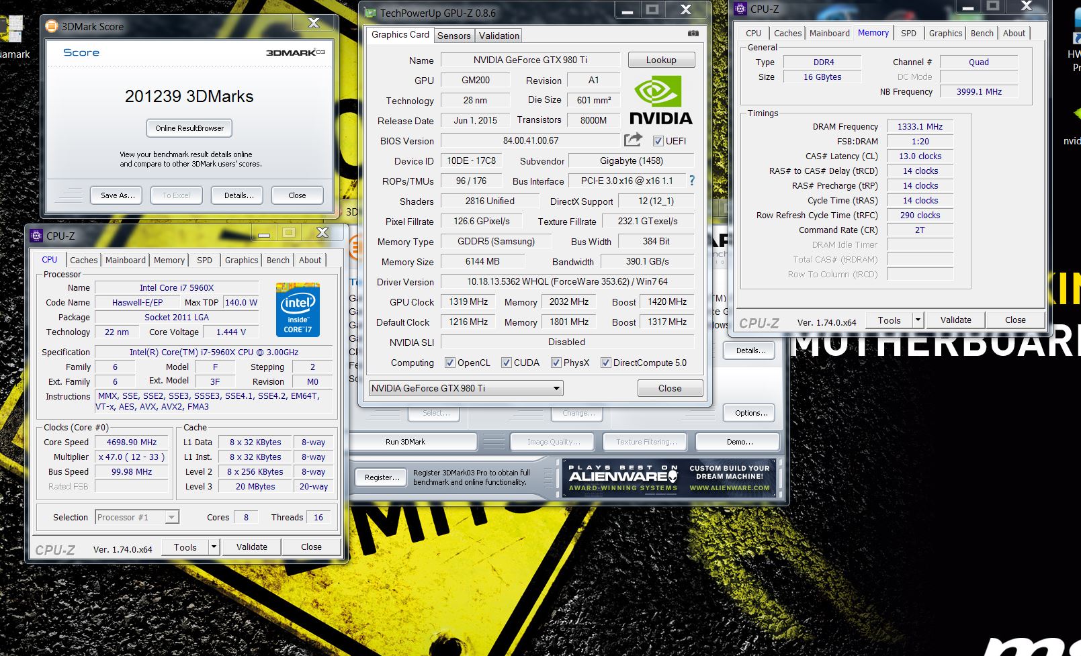Screen dimensions: 1081x656
Task: Click the Intel Core i7 logo in CPU-Z
Action: click(x=298, y=310)
